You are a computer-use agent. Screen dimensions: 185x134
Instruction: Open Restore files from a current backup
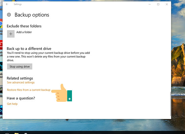pyautogui.click(x=29, y=90)
